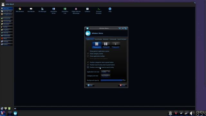Click the Close button in the dialog
Viewport: 206px width, 116px height.
122,85
